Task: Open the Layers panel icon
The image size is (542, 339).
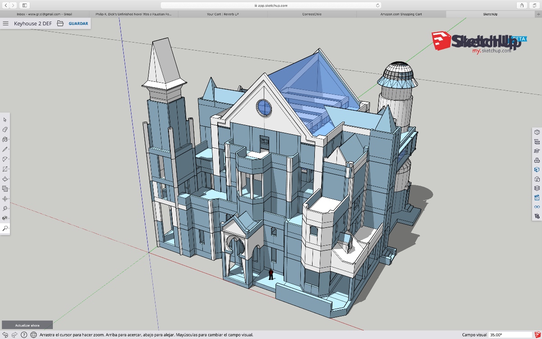Action: pyautogui.click(x=537, y=188)
